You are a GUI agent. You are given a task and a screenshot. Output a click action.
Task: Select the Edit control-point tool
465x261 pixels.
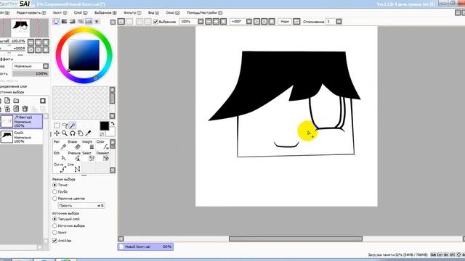point(60,156)
